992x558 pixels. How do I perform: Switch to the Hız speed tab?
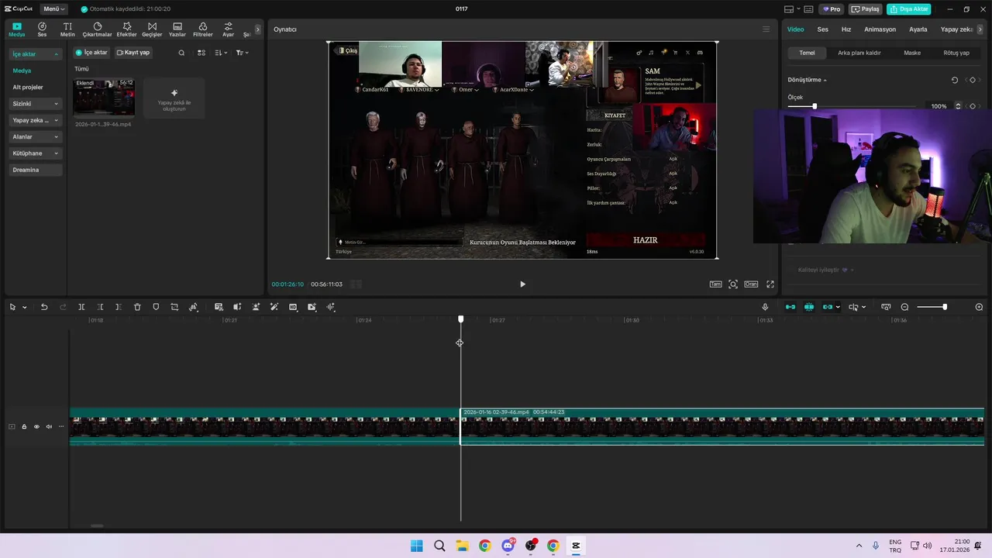point(846,29)
